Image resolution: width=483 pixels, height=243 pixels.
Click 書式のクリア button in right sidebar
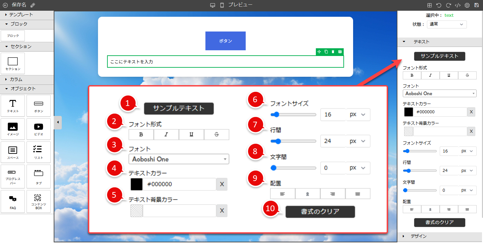click(439, 223)
